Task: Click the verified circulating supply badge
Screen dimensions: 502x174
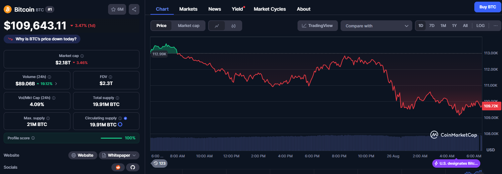Action: click(x=125, y=118)
